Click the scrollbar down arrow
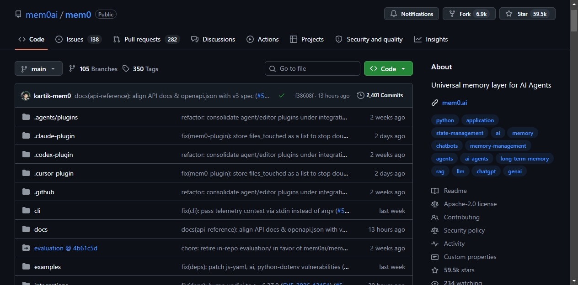Viewport: 578px width, 285px height. point(574,281)
